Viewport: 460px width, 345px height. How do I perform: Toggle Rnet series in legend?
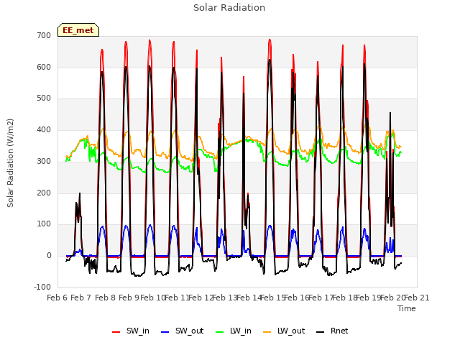[332, 331]
